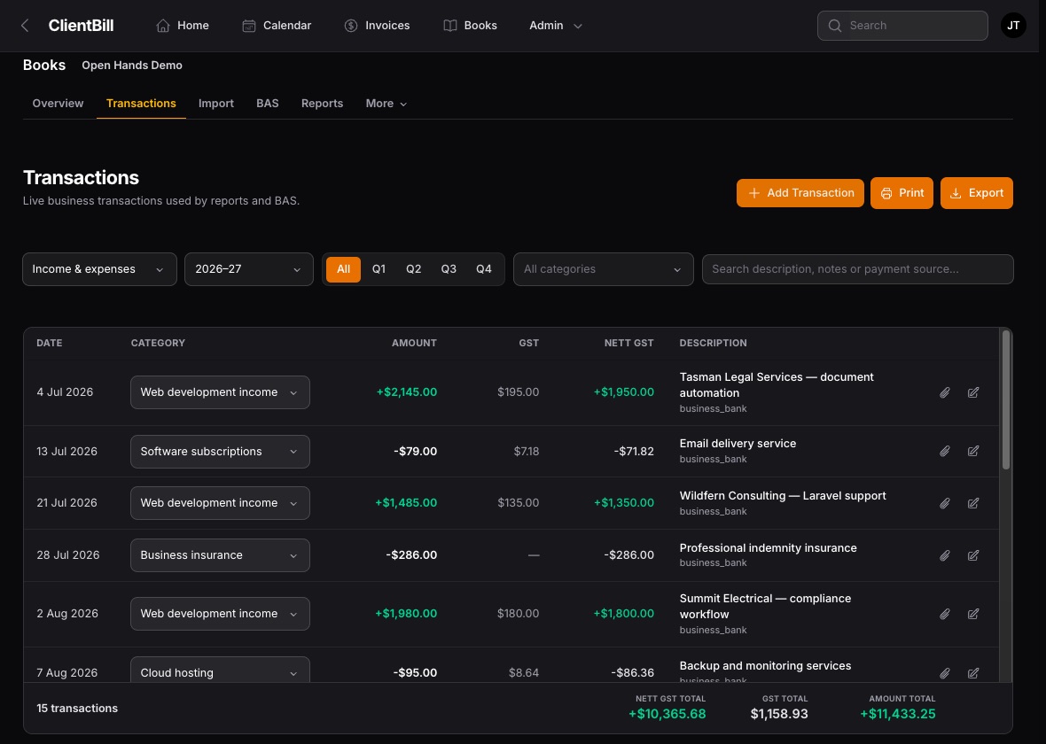This screenshot has width=1046, height=744.
Task: Expand the More tab dropdown
Action: (x=386, y=104)
